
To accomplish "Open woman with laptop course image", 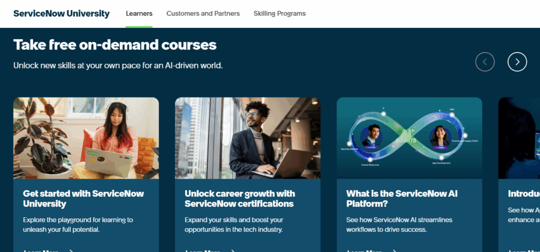I will tap(86, 138).
